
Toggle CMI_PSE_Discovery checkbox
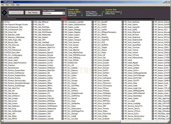coord(2,45)
